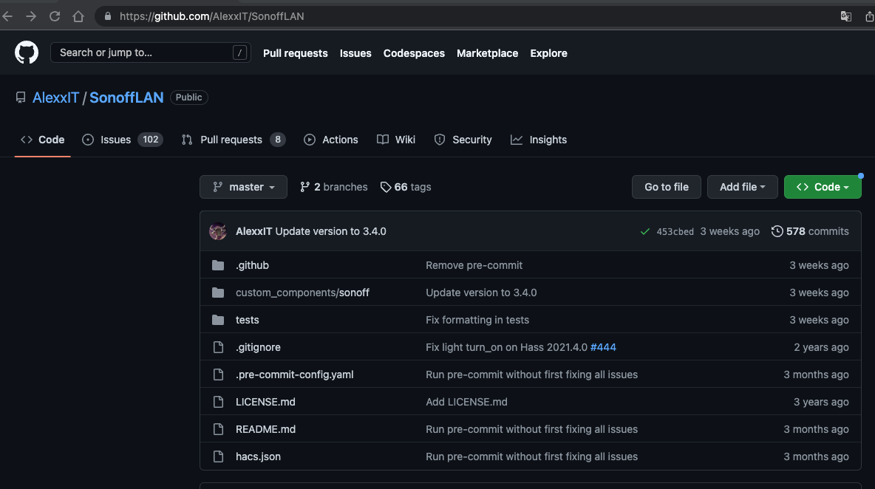
Task: Click AlexxIT avatar in commit row
Action: [x=217, y=231]
